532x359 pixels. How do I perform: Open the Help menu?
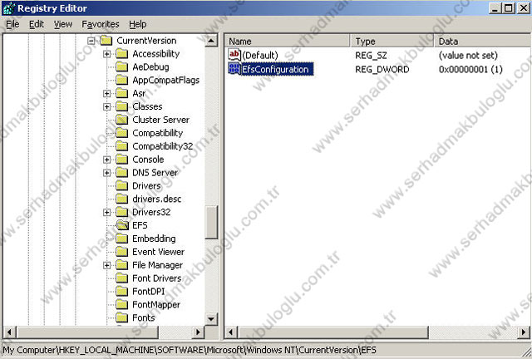[x=138, y=24]
